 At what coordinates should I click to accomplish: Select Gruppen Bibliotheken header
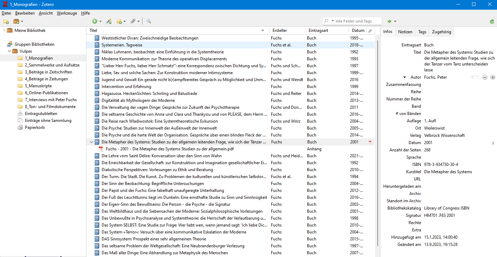tap(34, 44)
